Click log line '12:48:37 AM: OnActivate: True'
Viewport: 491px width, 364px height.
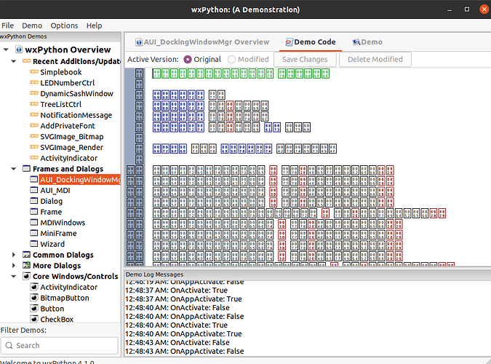coord(176,290)
